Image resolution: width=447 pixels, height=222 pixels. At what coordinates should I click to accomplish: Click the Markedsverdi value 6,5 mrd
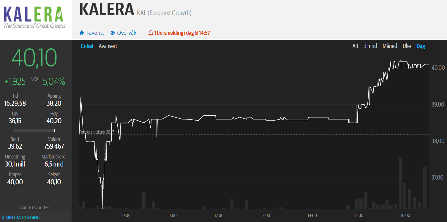(x=54, y=164)
